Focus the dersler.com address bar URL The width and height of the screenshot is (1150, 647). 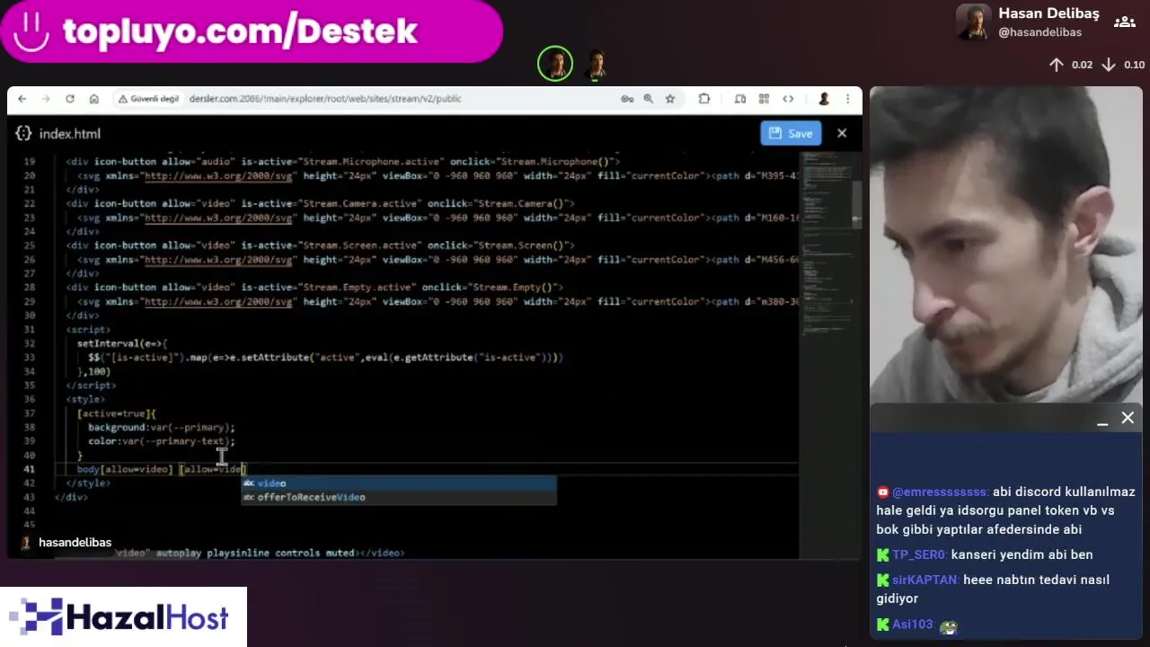tap(325, 99)
